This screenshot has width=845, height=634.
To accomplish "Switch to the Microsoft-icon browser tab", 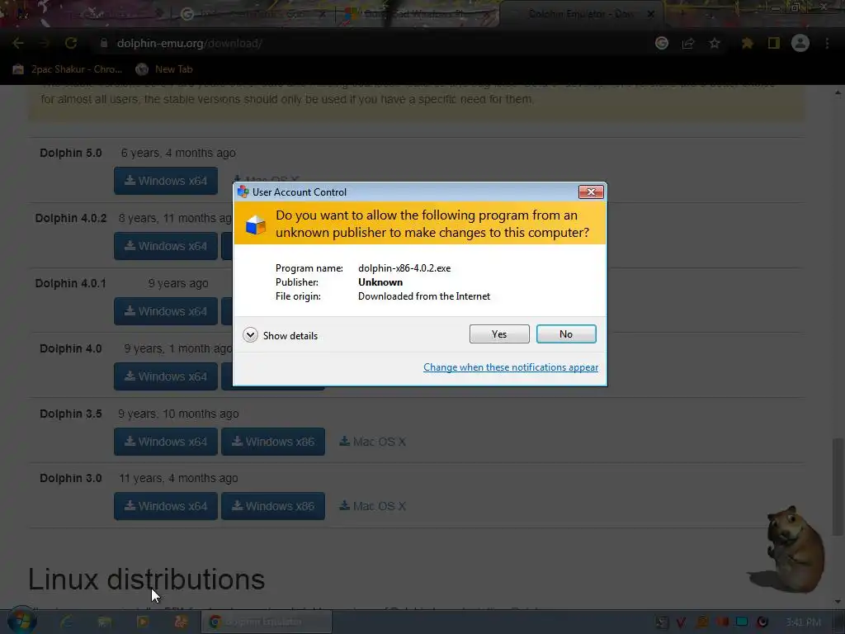I will 415,14.
